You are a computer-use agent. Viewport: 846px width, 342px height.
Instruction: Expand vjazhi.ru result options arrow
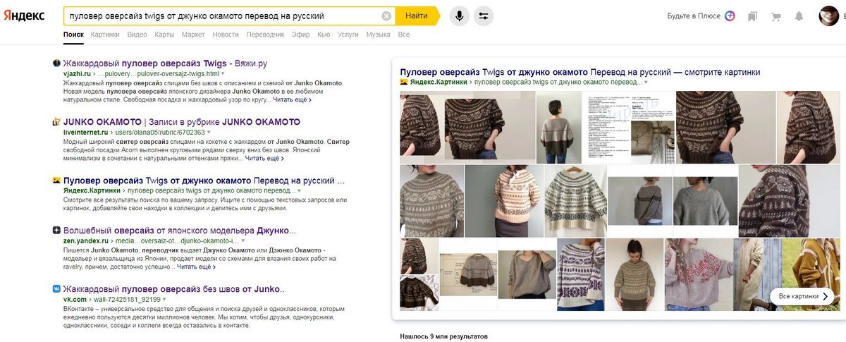click(223, 73)
